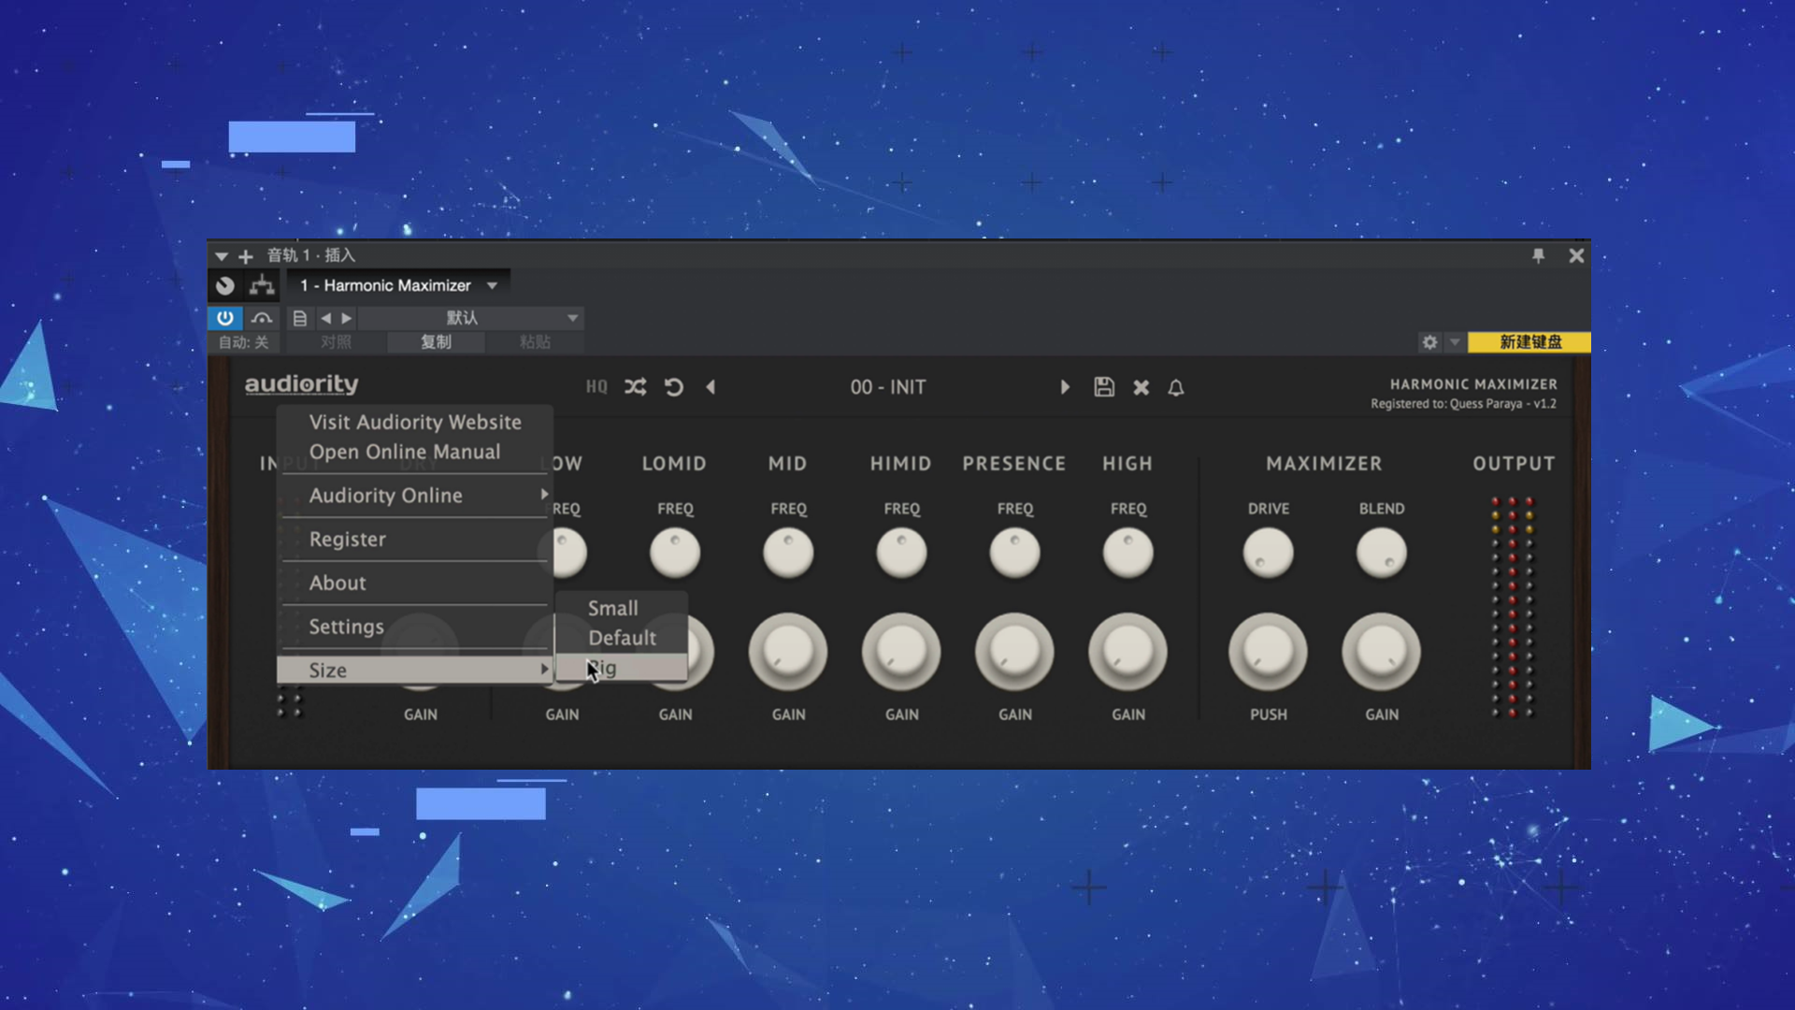Open 1 - Harmonic Maximizer plugin dropdown
The image size is (1795, 1010).
pyautogui.click(x=398, y=285)
